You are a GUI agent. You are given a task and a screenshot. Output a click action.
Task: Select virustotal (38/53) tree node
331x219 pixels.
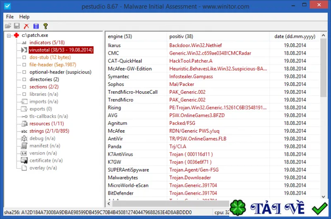tap(61, 50)
